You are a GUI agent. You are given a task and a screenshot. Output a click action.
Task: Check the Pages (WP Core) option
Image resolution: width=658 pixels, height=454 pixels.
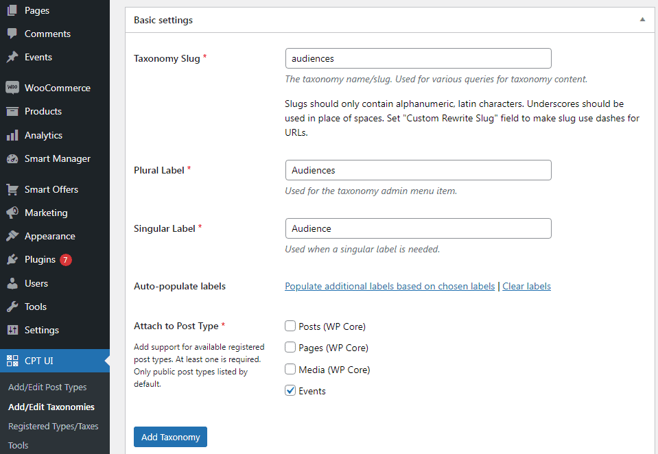point(291,348)
